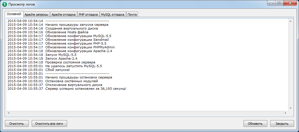Screen dimensions: 299x132
Task: Click the log line 'Не удалось запустить MySQL-5.5'
Action: tap(74, 66)
